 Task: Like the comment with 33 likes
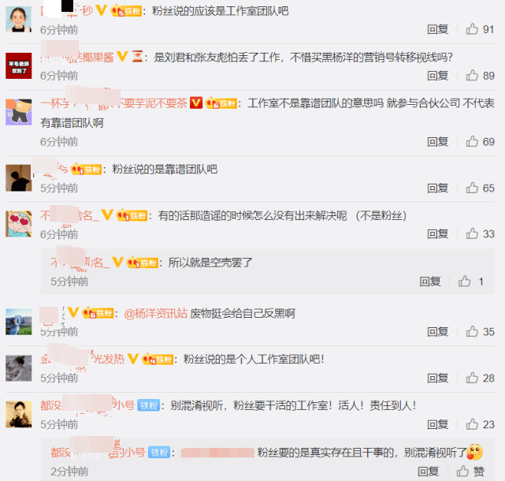(x=472, y=233)
